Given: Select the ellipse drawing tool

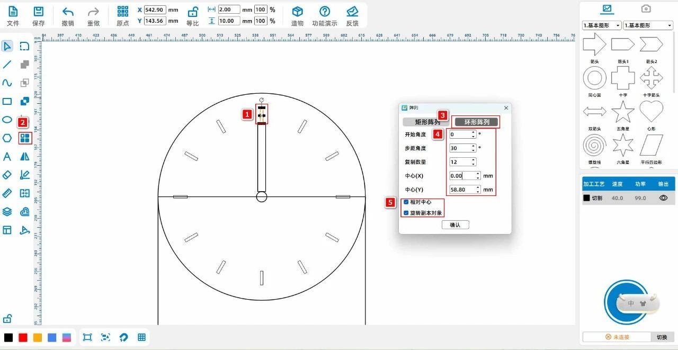Looking at the screenshot, I should click(x=7, y=120).
